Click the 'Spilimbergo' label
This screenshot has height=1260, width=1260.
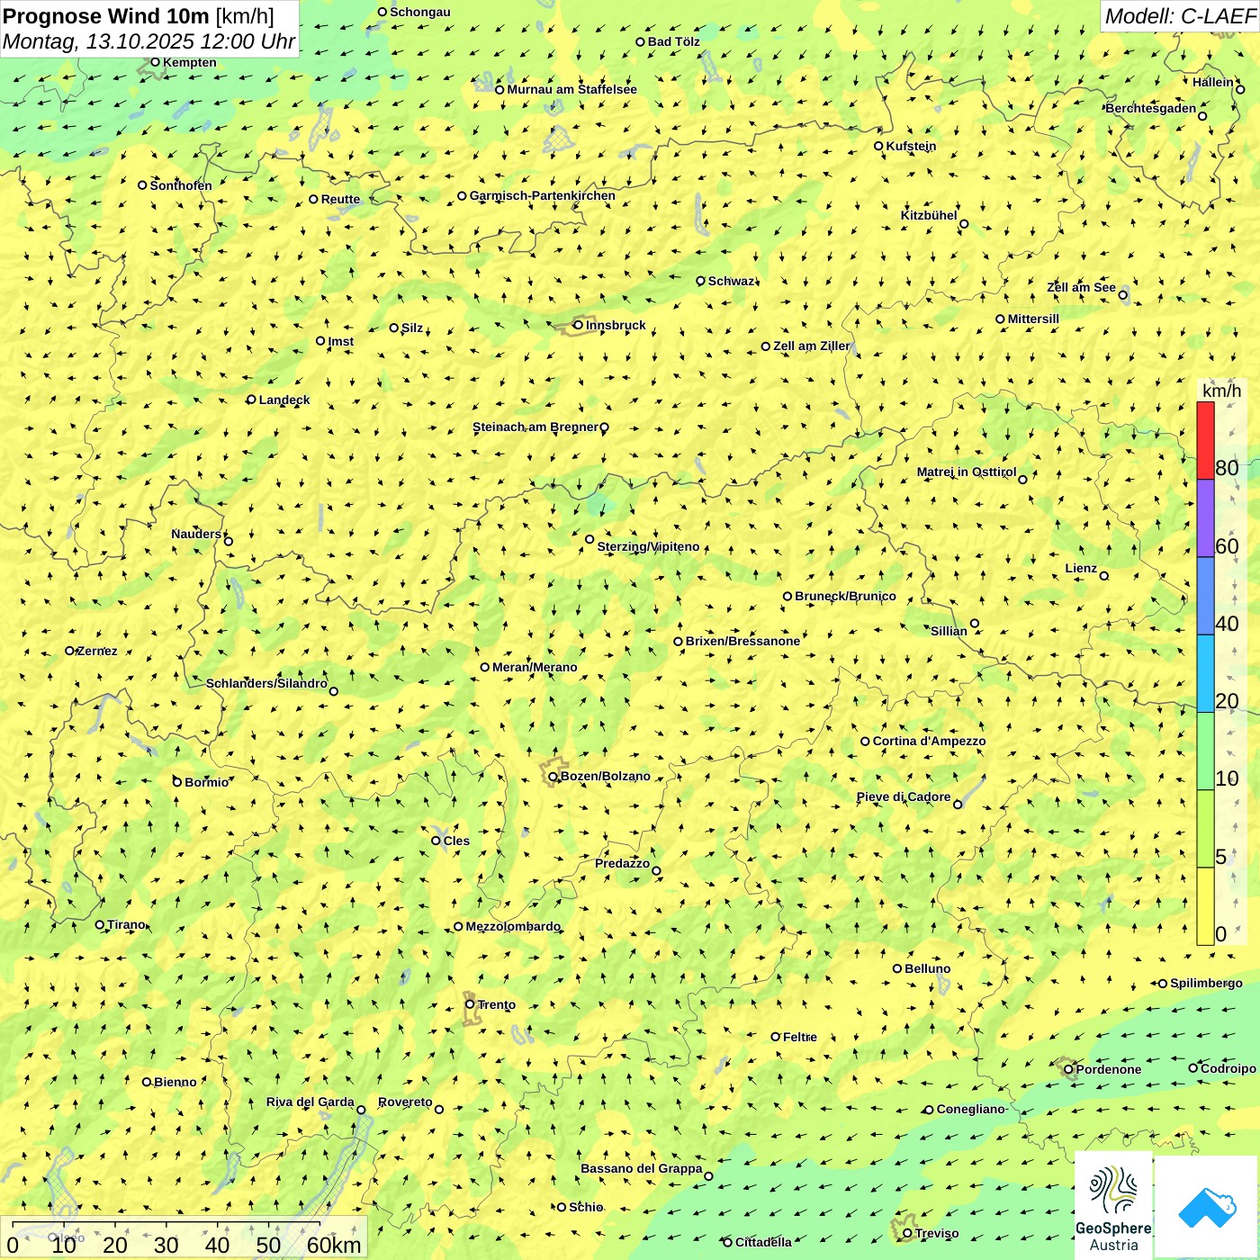tap(1206, 983)
